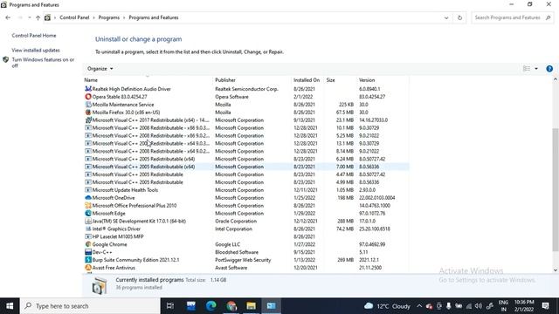Open Microsoft Edge from the taskbar
This screenshot has width=559, height=314.
pyautogui.click(x=211, y=306)
